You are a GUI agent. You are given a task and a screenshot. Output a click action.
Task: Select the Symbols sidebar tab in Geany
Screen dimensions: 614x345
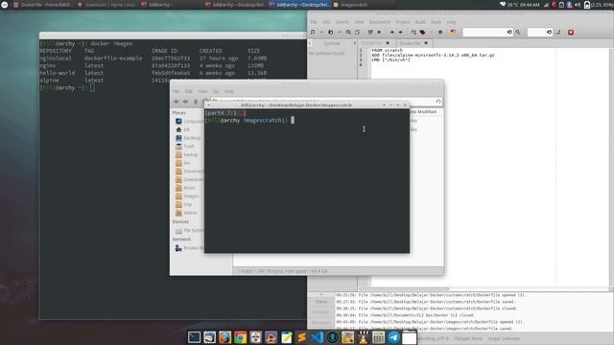[x=332, y=43]
